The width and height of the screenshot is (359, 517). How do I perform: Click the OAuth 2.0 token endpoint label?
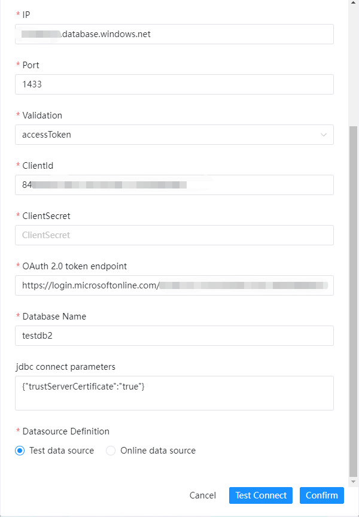[x=74, y=266]
